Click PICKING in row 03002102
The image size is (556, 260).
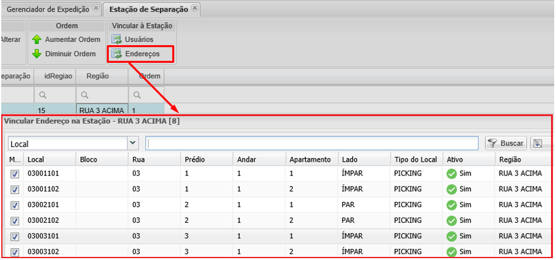coord(408,220)
